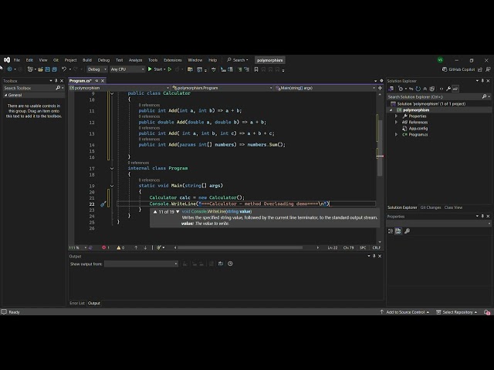494x370 pixels.
Task: Collapse the General group in Toolbox
Action: pos(5,95)
